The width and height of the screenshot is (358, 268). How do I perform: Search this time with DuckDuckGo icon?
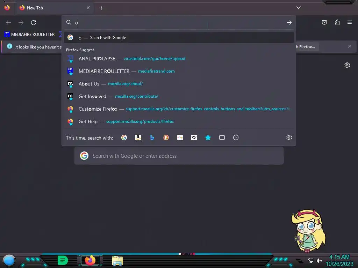(166, 137)
